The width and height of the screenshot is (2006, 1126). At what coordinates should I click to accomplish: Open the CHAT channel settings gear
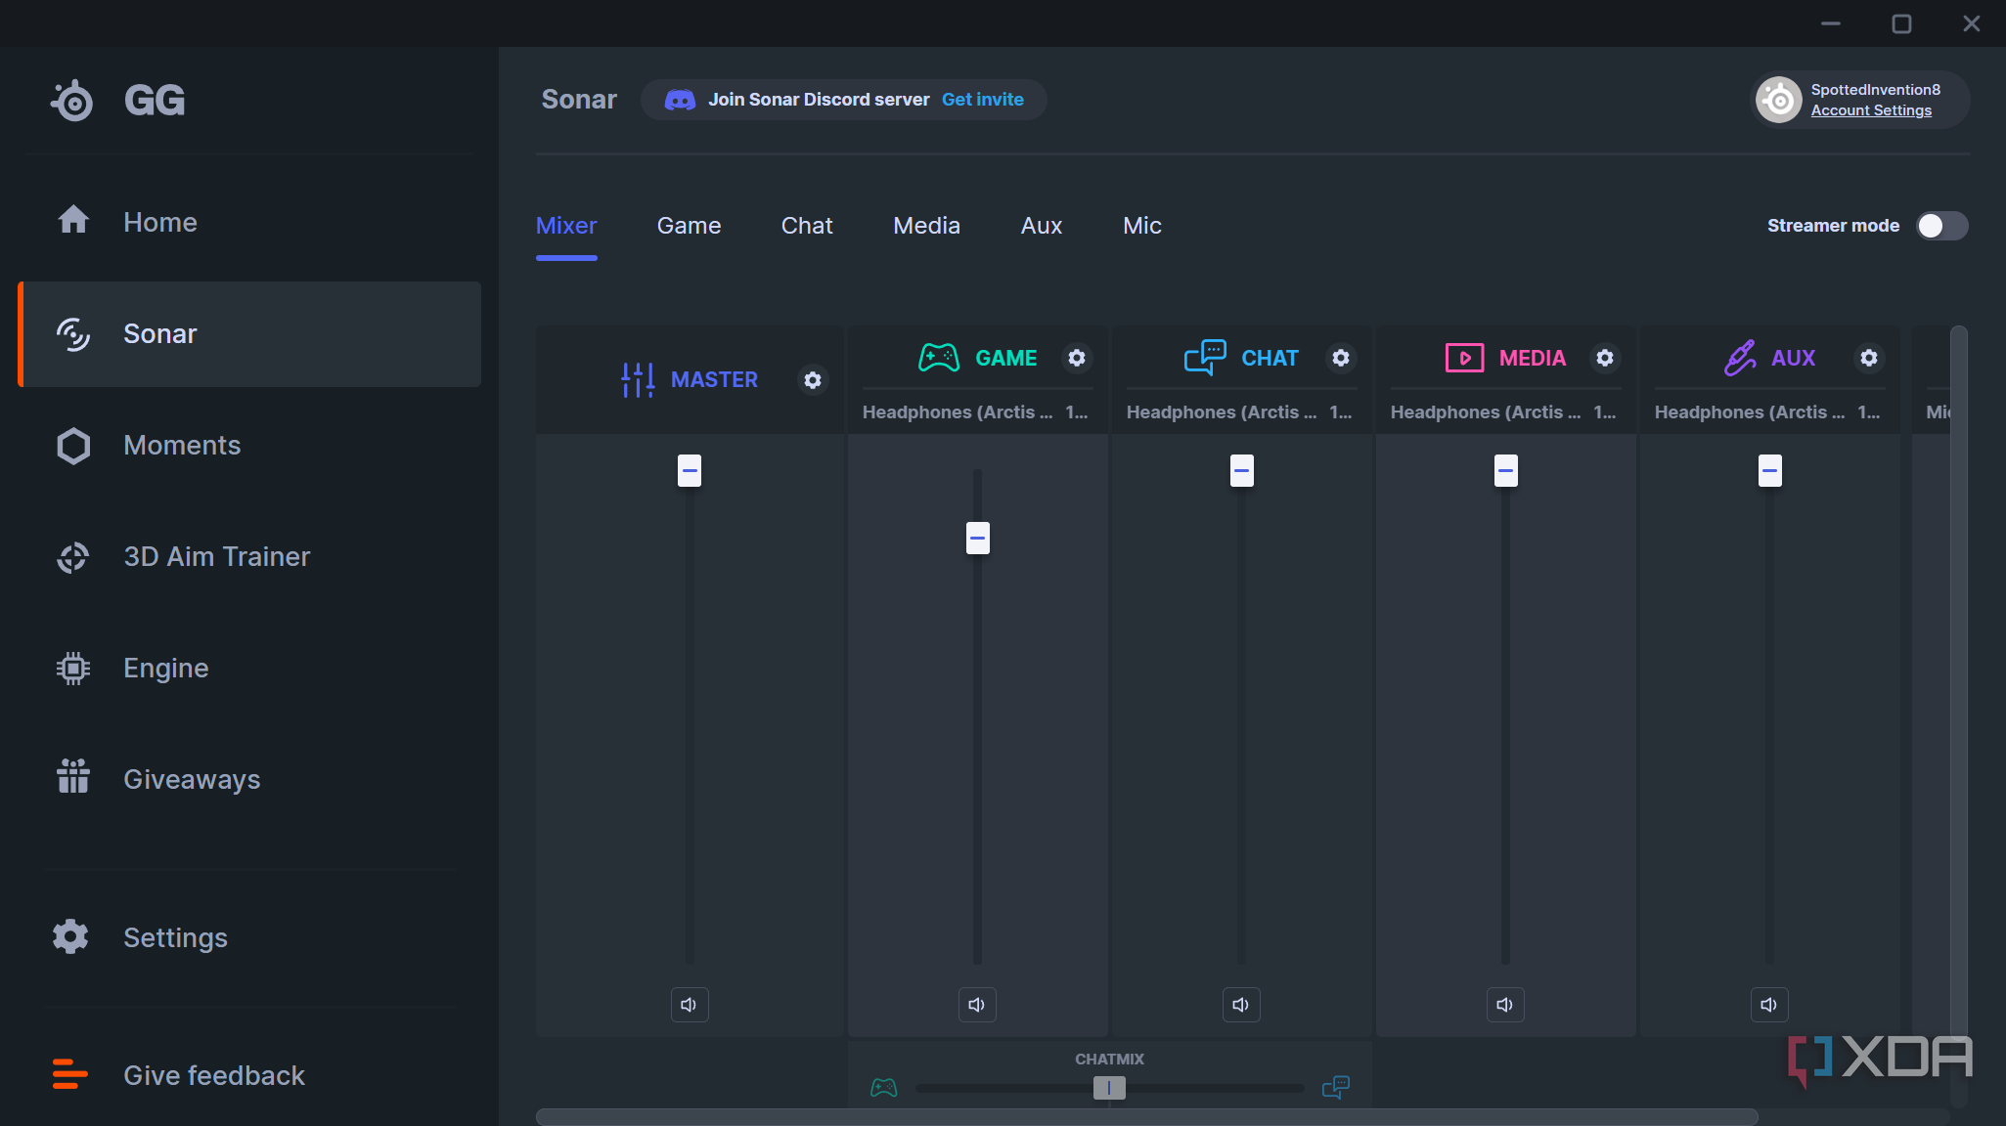coord(1341,358)
